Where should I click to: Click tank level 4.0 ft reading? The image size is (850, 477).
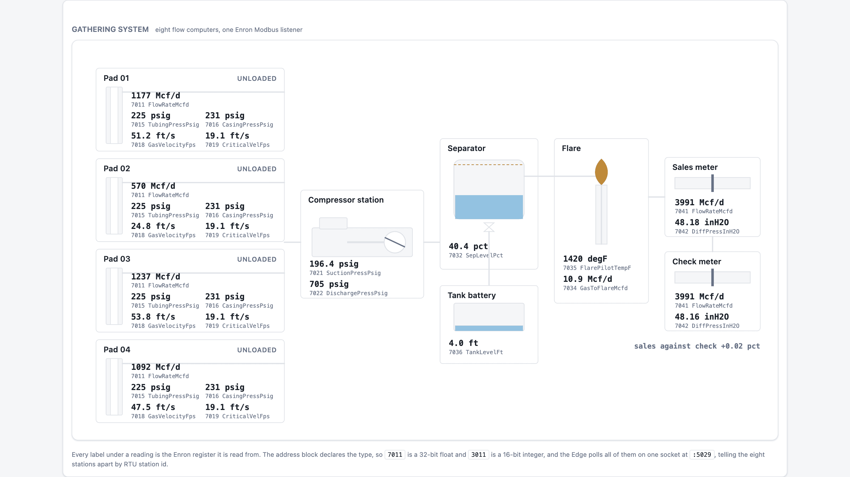(x=463, y=343)
